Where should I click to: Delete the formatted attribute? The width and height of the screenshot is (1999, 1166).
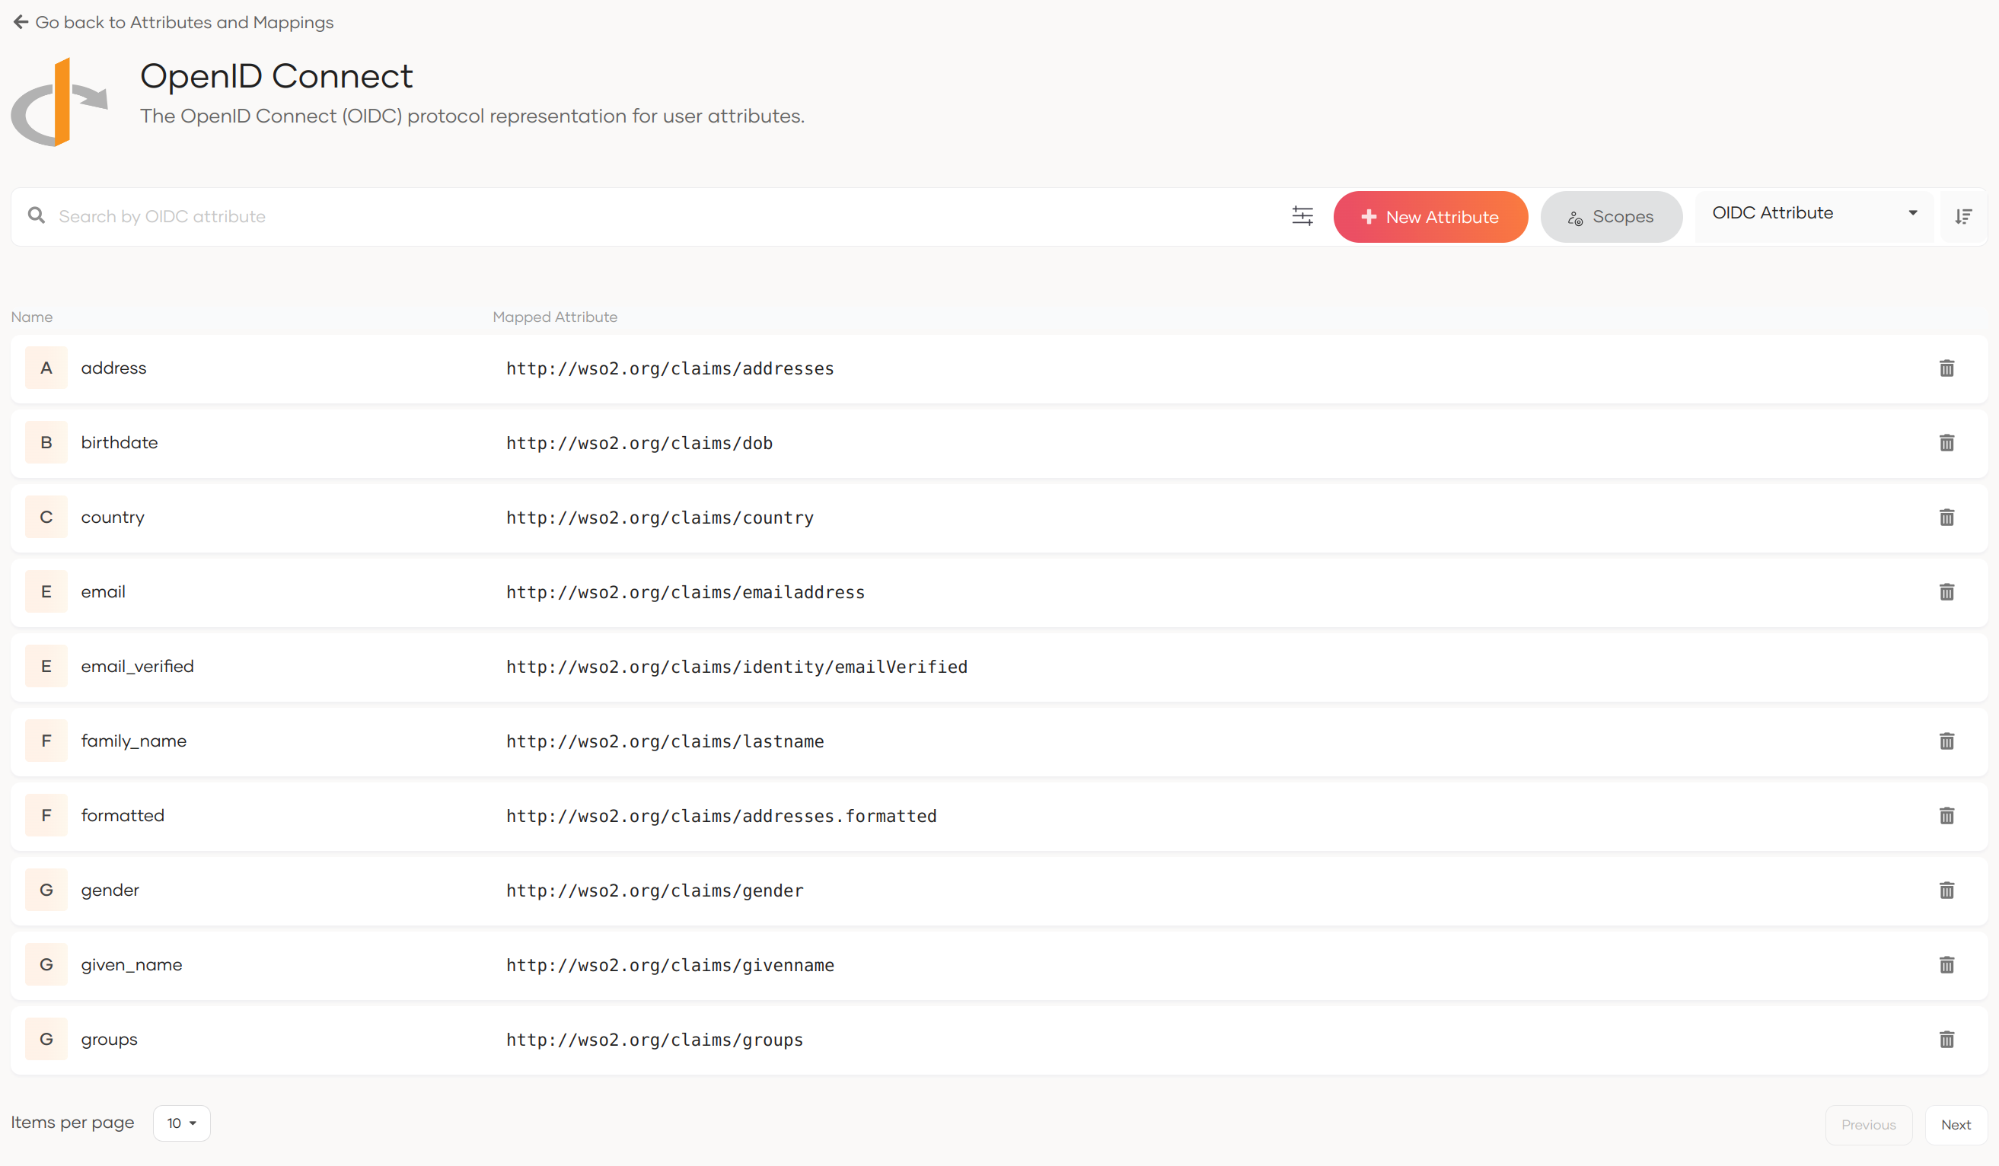[x=1946, y=815]
